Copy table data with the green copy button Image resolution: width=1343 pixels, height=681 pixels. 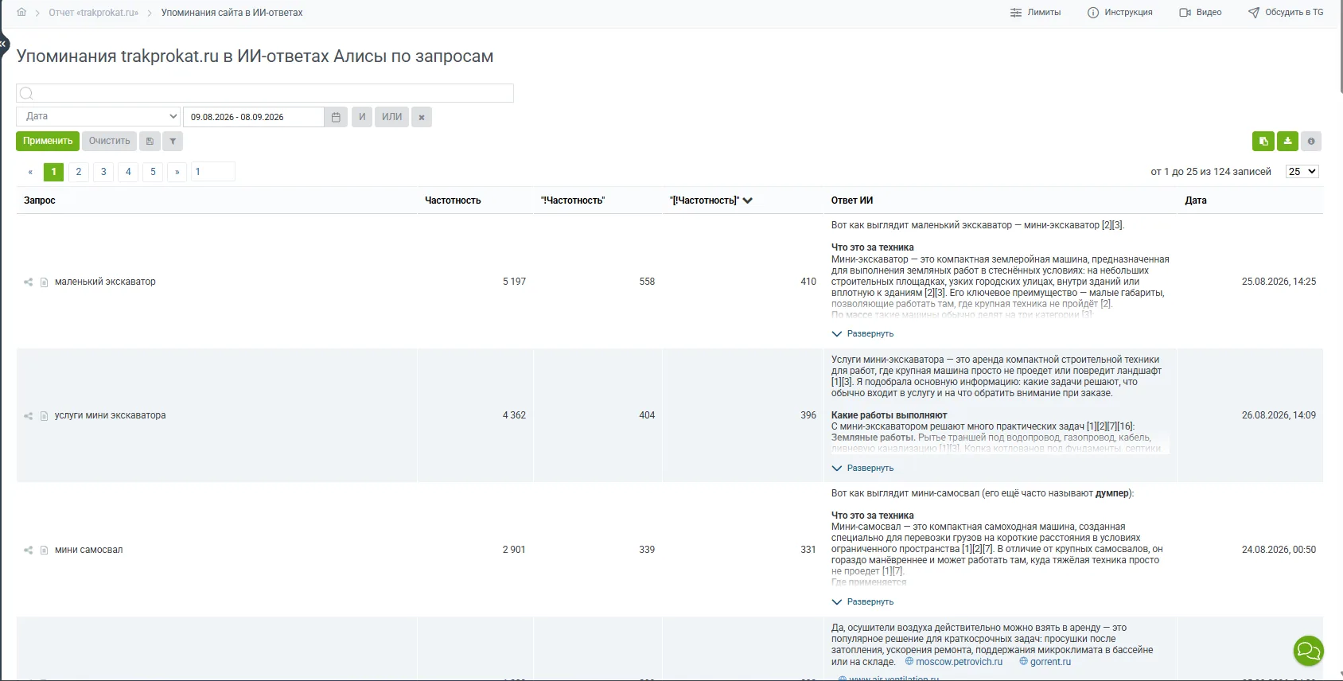click(x=1263, y=141)
